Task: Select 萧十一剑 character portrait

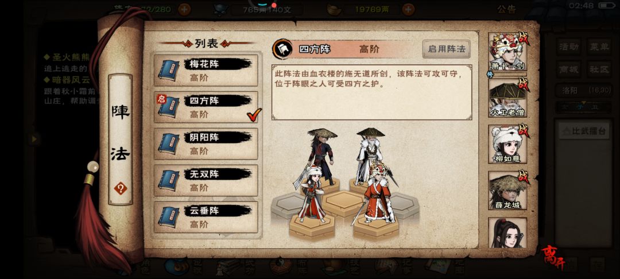Action: click(507, 52)
